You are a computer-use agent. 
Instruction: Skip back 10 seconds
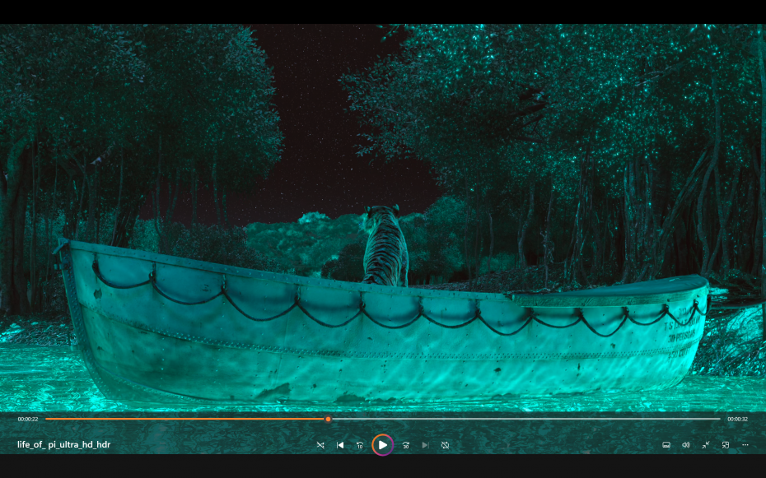tap(360, 445)
